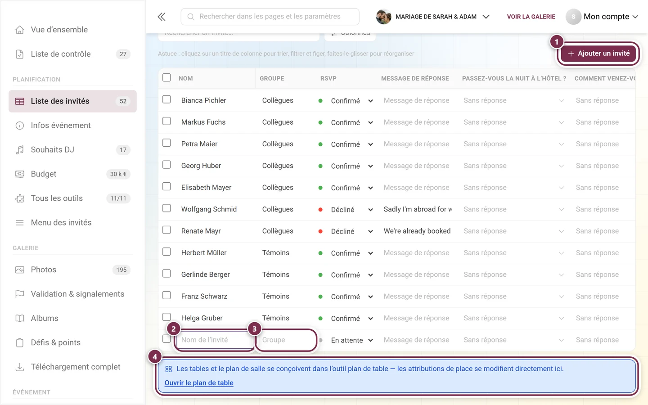Navigate to Photos gallery section
Image resolution: width=648 pixels, height=405 pixels.
point(72,270)
